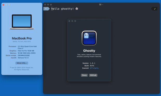Click the 'Retina, 15-inch, Mid 2014' subtitle
This screenshot has width=161, height=96.
[22, 42]
